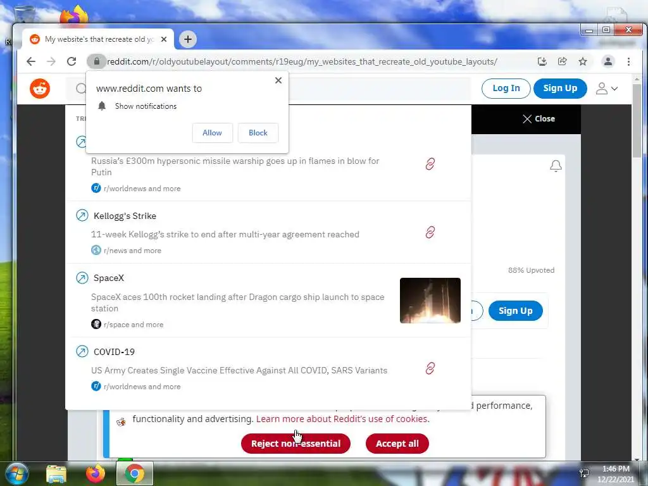Open the Kellogg's Strike trending topic
The image size is (648, 486).
(x=125, y=216)
